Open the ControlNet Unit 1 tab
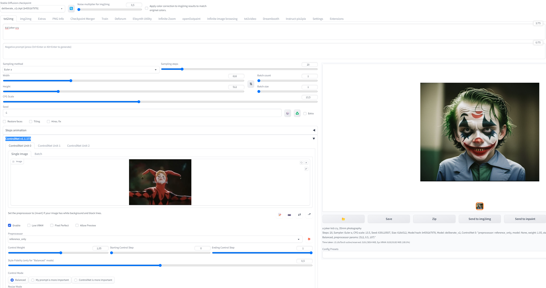 [x=49, y=146]
